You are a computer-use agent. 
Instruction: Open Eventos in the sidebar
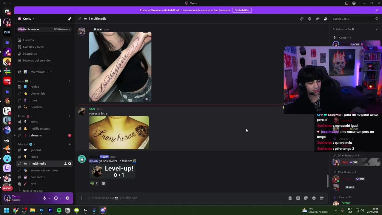pyautogui.click(x=44, y=40)
